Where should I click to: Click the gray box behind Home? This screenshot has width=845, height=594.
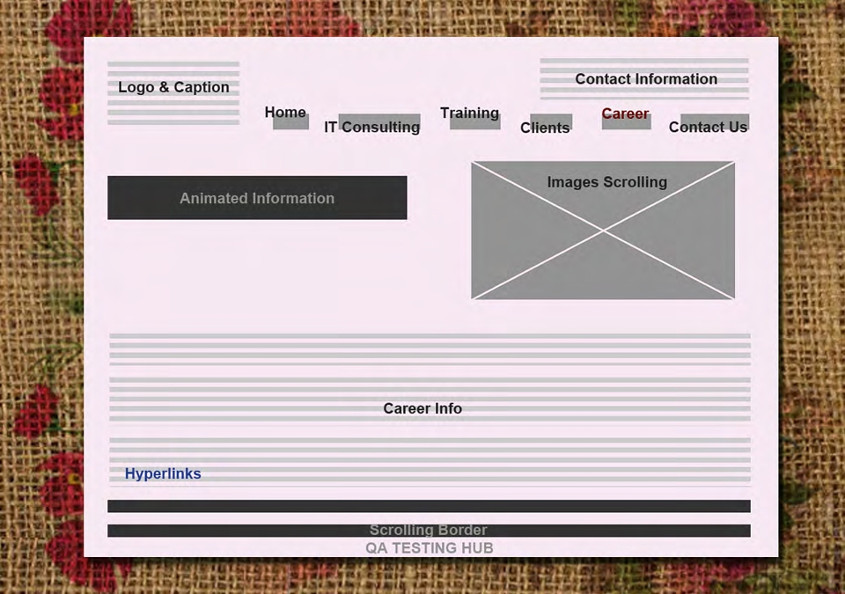click(291, 121)
